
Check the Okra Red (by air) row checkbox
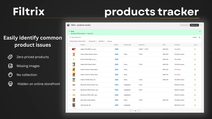click(x=70, y=105)
